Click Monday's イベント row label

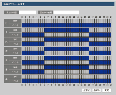click(15, 34)
